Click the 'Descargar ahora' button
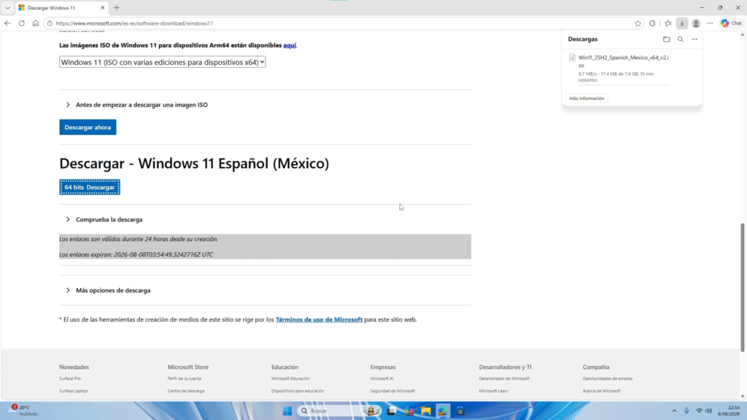This screenshot has height=420, width=747. coord(88,127)
